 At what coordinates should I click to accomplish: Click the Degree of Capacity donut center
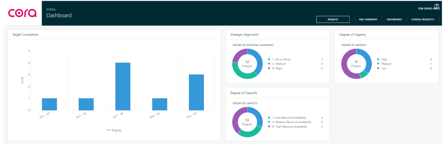pos(247,122)
